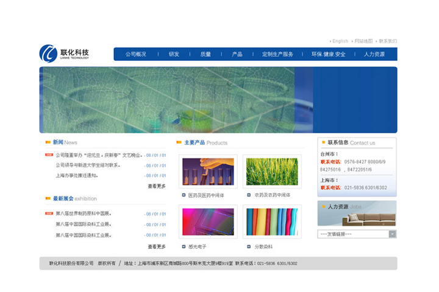Viewport: 439px width, 292px height.
Task: Select 产品 in the navigation bar
Action: click(x=237, y=54)
